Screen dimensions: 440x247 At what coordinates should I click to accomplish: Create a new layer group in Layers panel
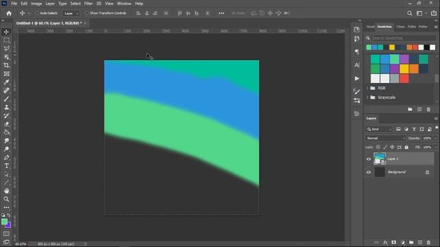click(x=411, y=242)
